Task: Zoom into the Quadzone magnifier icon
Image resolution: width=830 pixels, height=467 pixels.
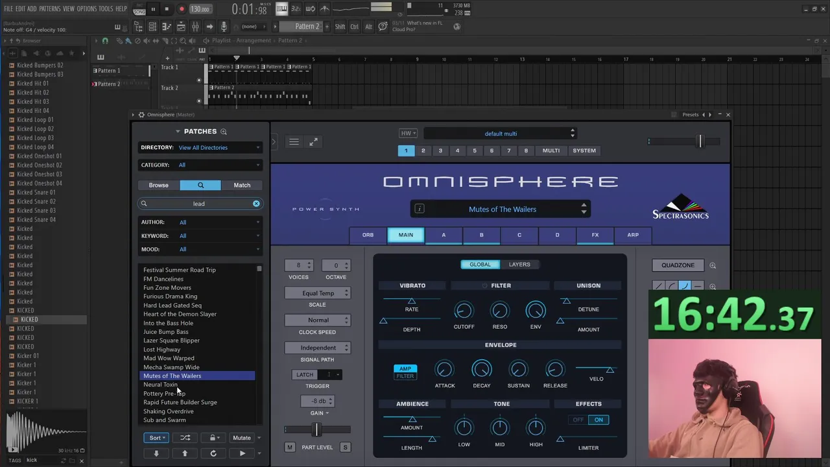Action: pyautogui.click(x=713, y=265)
